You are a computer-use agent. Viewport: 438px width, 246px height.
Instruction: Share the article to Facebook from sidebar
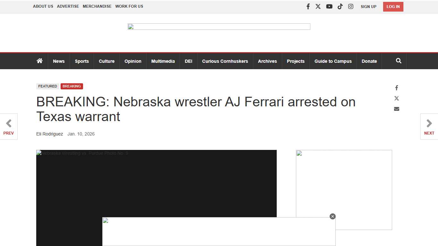coord(396,88)
